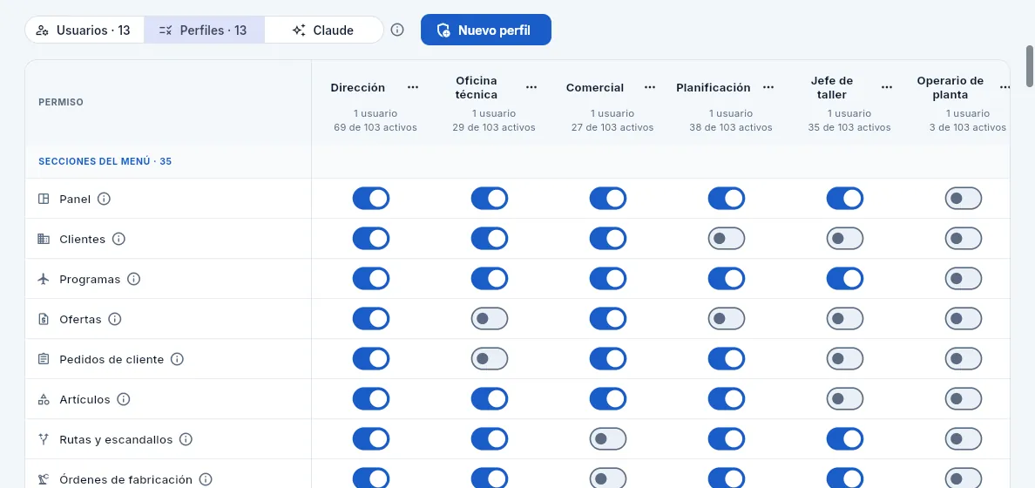The image size is (1035, 488).
Task: Switch to the Claude tab
Action: click(323, 30)
